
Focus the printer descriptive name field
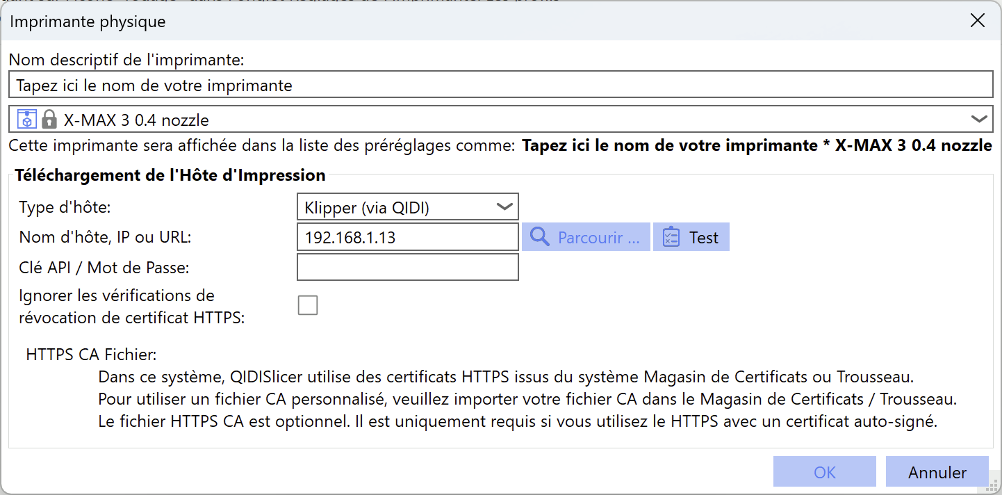(501, 86)
